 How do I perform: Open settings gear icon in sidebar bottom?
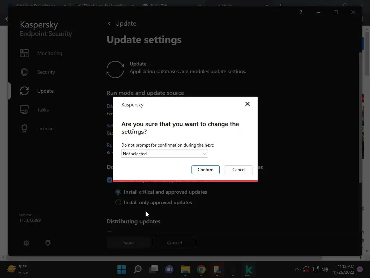[26, 243]
